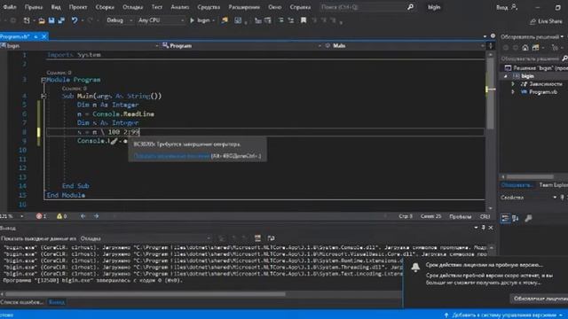This screenshot has width=568, height=319.
Task: Open the Вид menu
Action: click(x=56, y=7)
